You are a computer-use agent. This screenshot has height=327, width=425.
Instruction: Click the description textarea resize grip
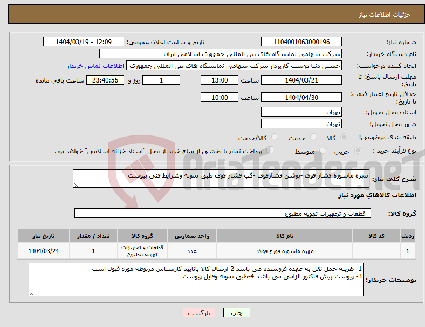tap(76, 185)
